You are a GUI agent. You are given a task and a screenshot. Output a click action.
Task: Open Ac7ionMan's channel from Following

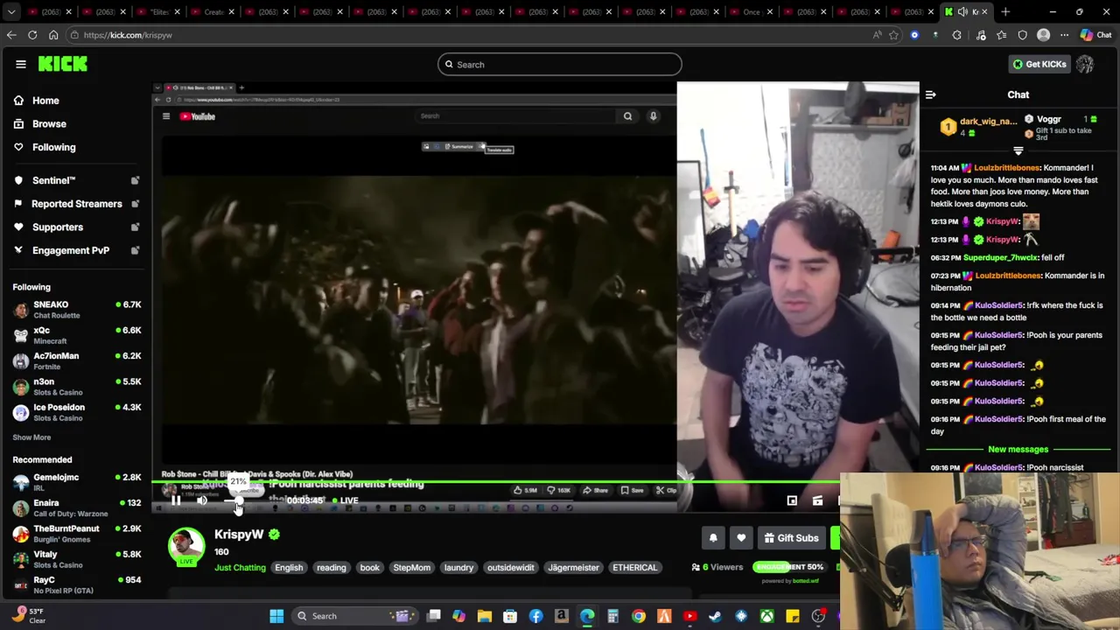click(77, 360)
